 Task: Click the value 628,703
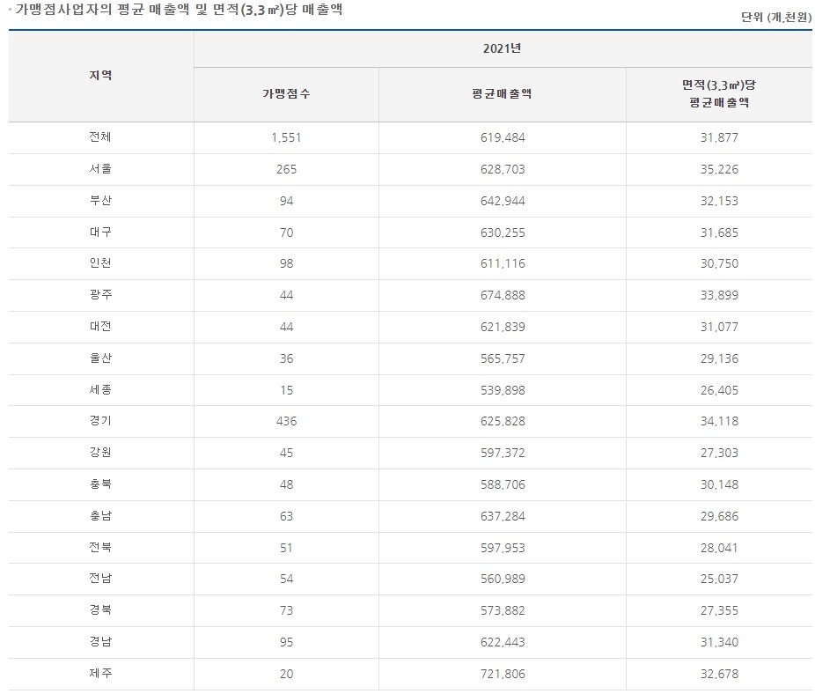(x=503, y=170)
